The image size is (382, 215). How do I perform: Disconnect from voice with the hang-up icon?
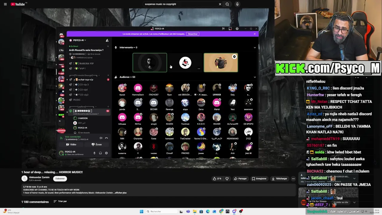(106, 138)
